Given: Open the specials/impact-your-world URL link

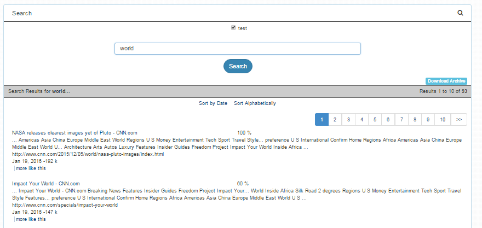Looking at the screenshot, I should coord(65,204).
